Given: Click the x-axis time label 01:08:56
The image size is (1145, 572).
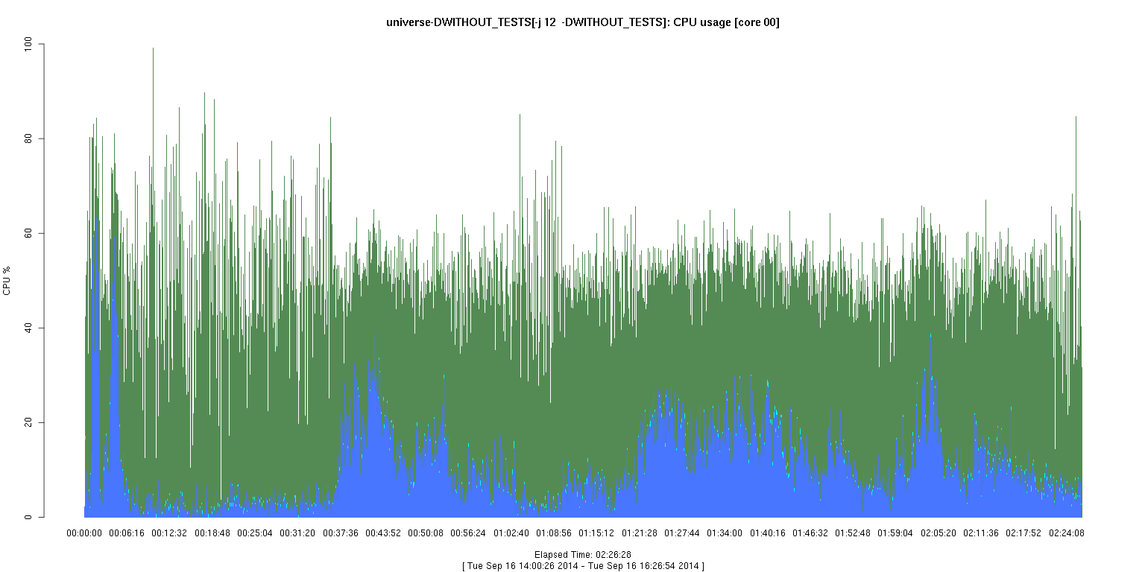Looking at the screenshot, I should click(554, 533).
